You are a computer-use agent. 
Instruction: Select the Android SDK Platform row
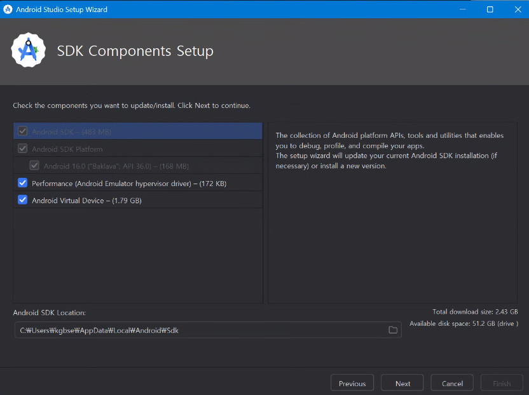137,149
